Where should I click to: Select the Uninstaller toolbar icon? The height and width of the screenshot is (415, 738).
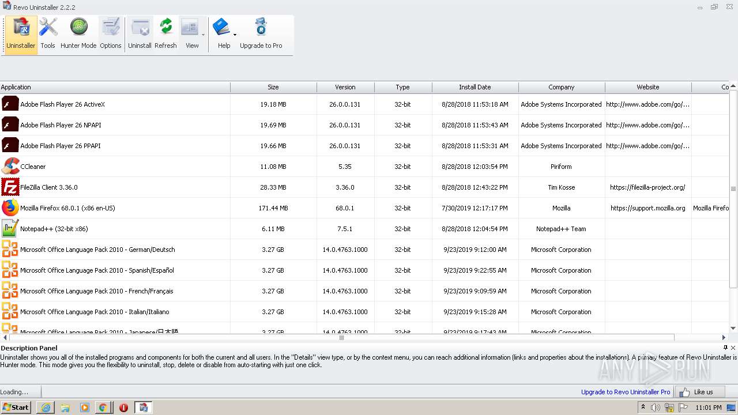[x=21, y=35]
